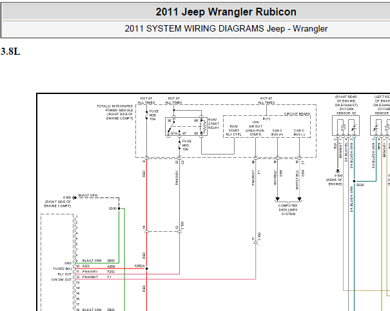Click the 'OXYGEN SENSOR 1/2' right rear label

[346, 111]
